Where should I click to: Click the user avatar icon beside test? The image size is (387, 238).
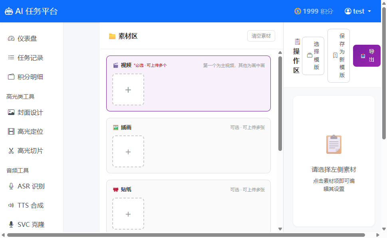pos(348,11)
